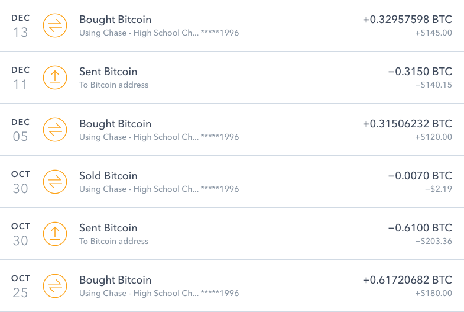Click the Chase payment subtitle under Sold Bitcoin
This screenshot has width=464, height=312.
pos(159,189)
